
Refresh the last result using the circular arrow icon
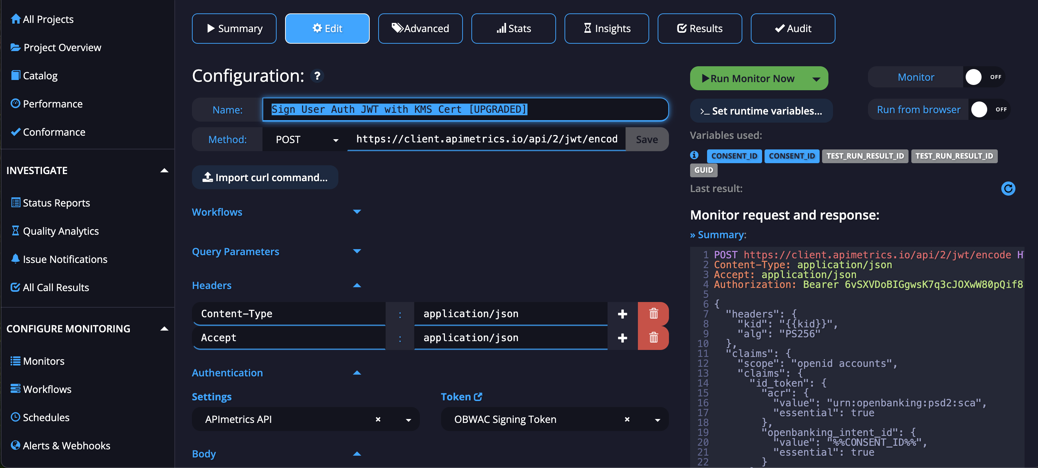(x=1008, y=189)
